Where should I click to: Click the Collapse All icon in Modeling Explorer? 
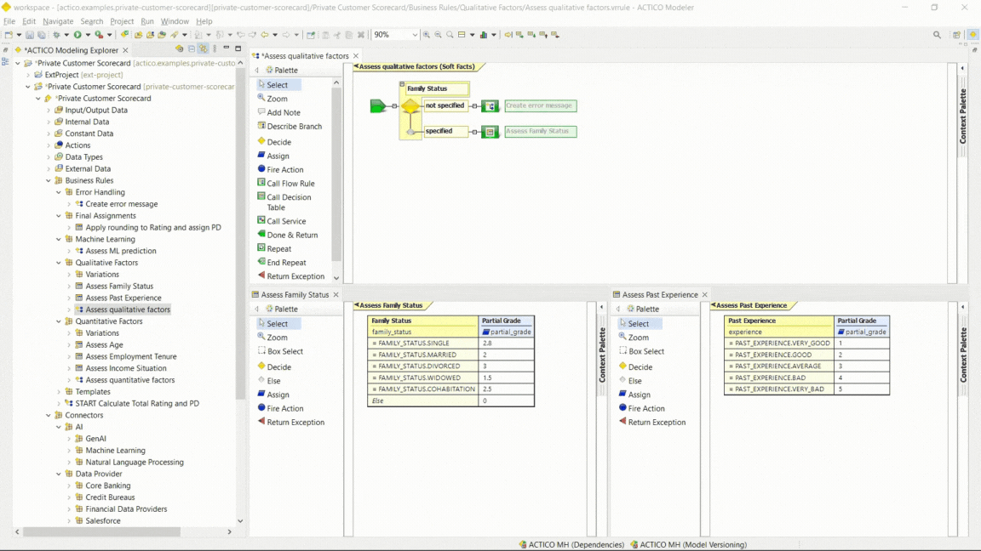pyautogui.click(x=192, y=49)
